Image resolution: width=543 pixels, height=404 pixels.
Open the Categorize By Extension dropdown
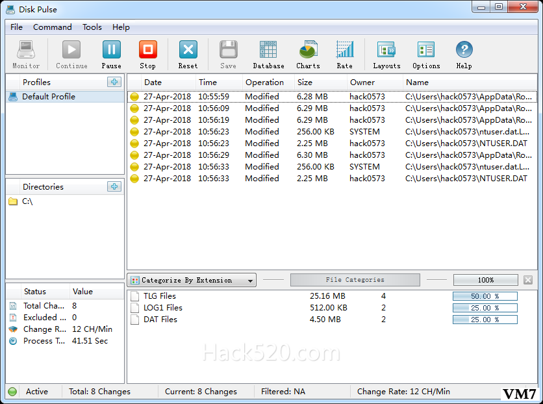tap(192, 280)
